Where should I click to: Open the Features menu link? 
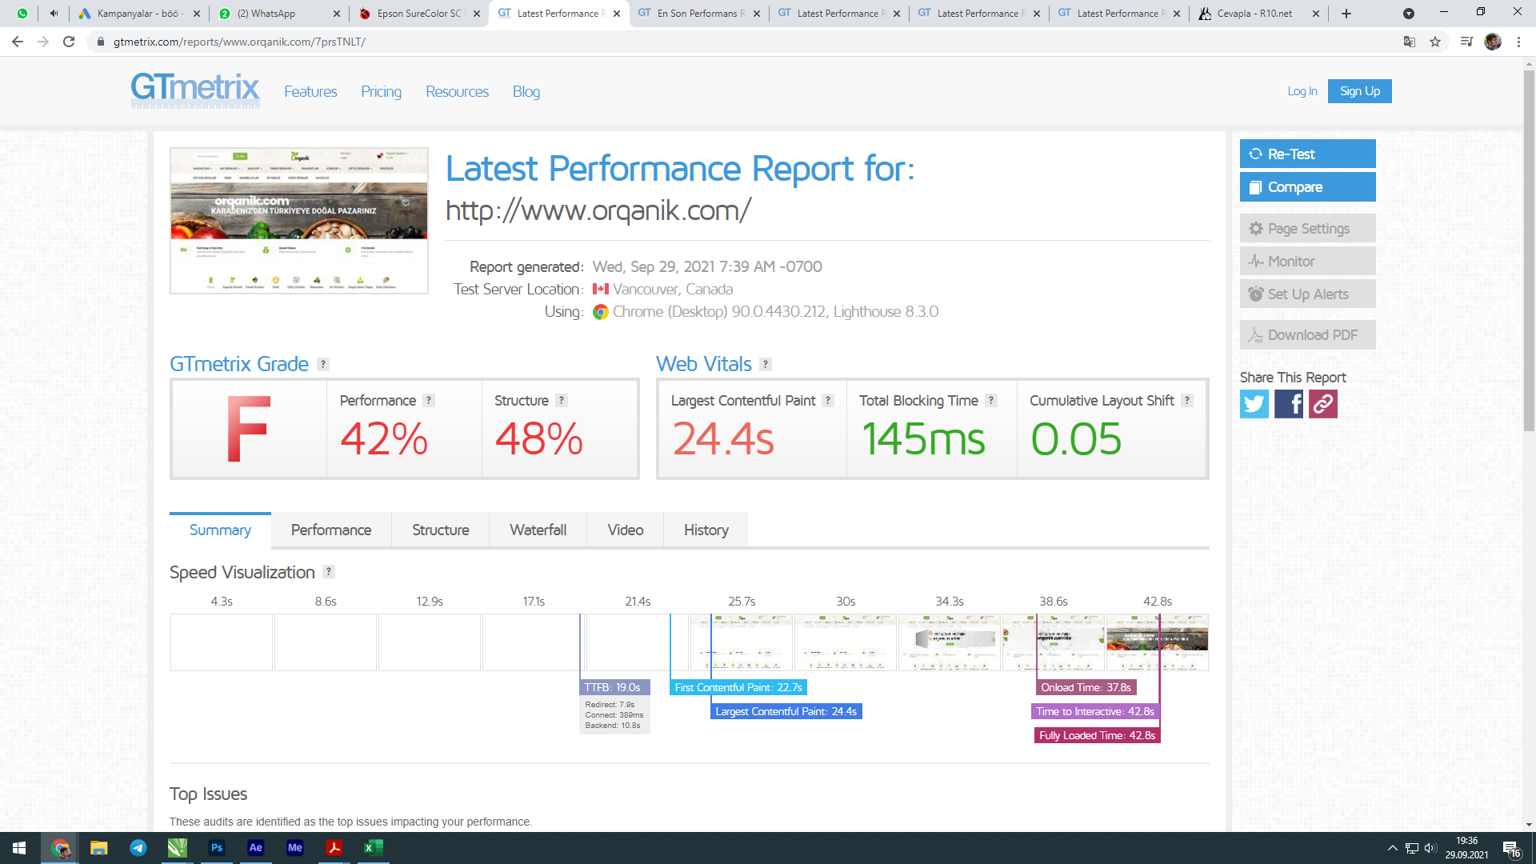tap(310, 92)
